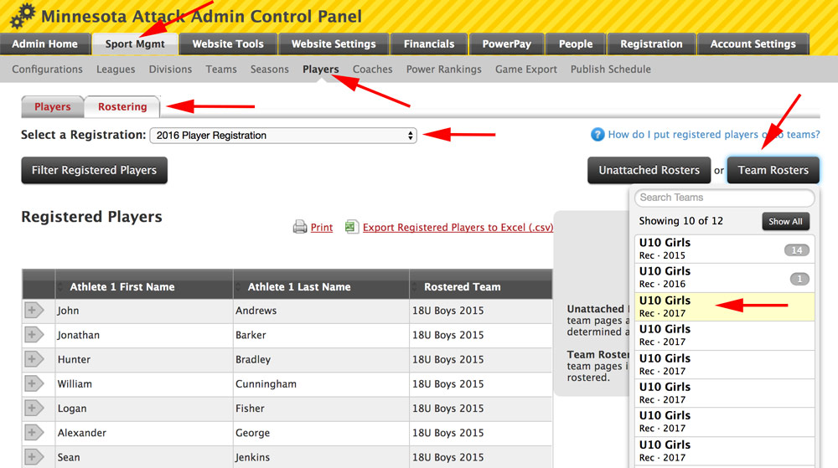The image size is (838, 468).
Task: Click Cunningham last name cell
Action: (321, 384)
